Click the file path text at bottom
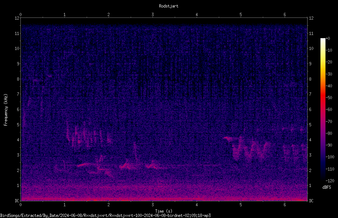 [x=105, y=216]
